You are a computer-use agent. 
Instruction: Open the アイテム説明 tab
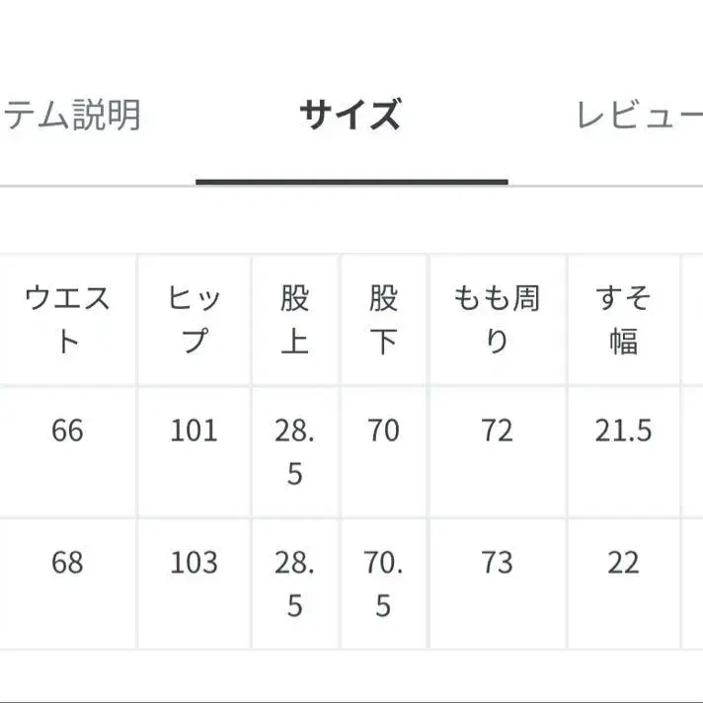[71, 117]
